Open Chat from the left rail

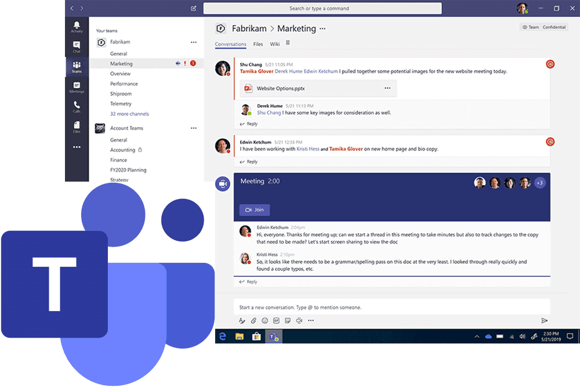point(77,47)
